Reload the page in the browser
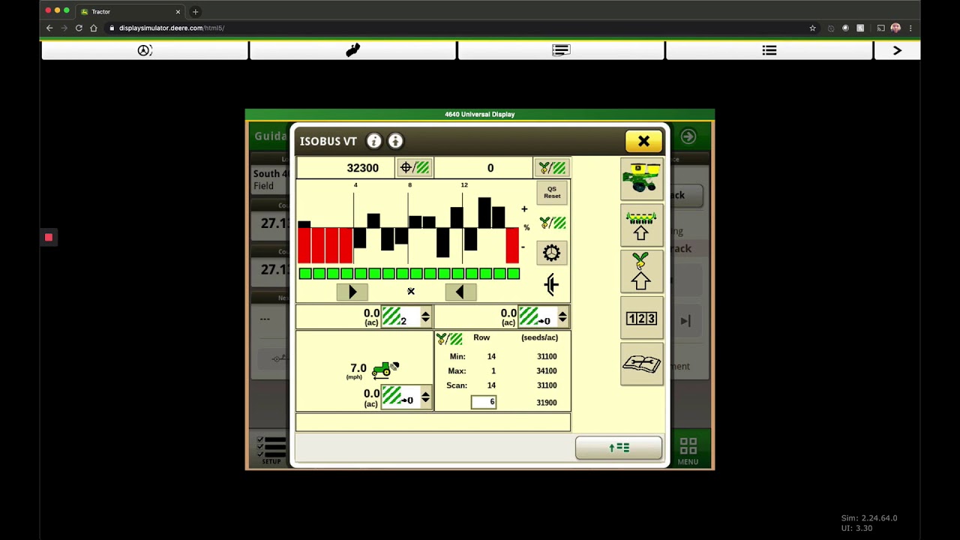 coord(79,28)
